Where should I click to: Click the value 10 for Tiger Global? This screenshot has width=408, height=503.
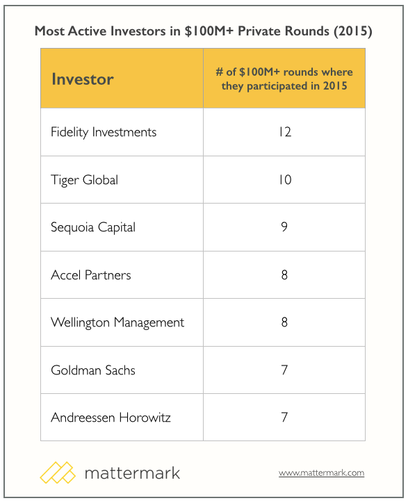point(285,180)
